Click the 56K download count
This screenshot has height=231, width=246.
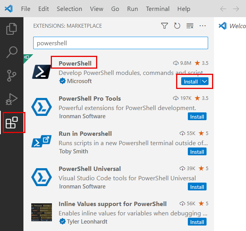[x=191, y=204]
